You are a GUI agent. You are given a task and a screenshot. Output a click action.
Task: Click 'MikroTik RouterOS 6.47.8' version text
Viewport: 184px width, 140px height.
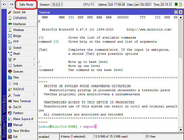coord(64,29)
